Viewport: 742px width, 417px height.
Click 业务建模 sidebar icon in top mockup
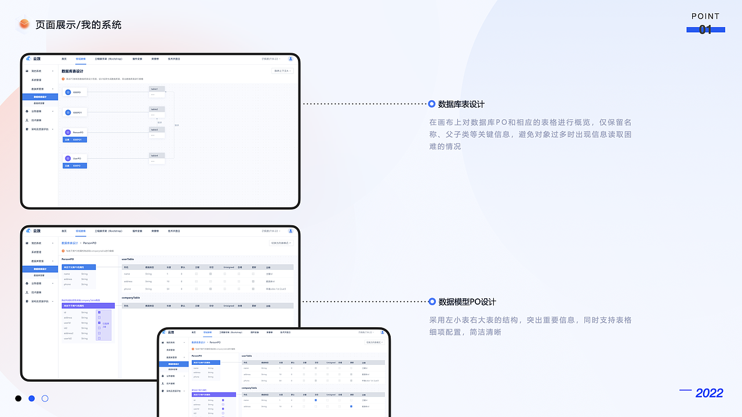tap(27, 111)
